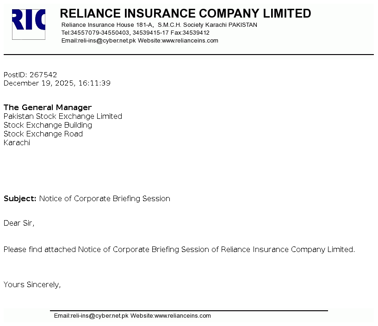This screenshot has height=326, width=378.
Task: Click Pakistan Stock Exchange Limited text
Action: coord(63,117)
